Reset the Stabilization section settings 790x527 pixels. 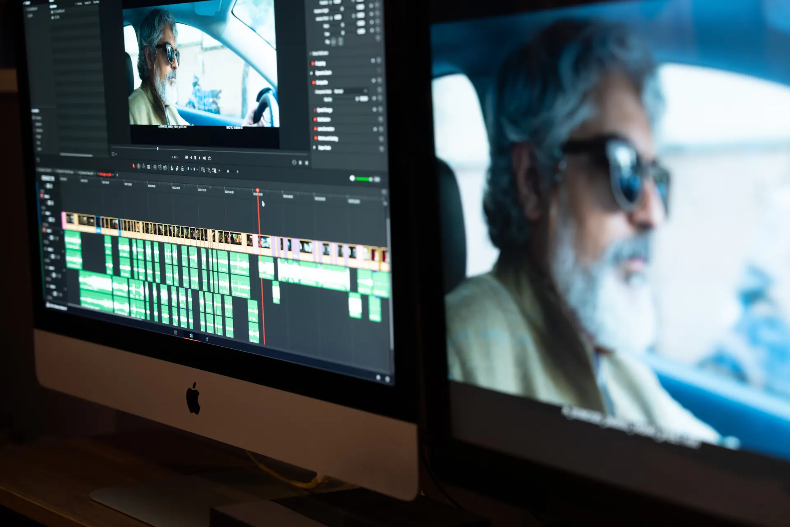pyautogui.click(x=381, y=119)
